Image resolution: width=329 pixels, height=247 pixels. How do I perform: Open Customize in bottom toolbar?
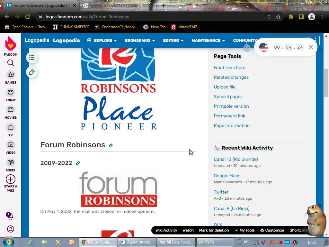pos(272,230)
